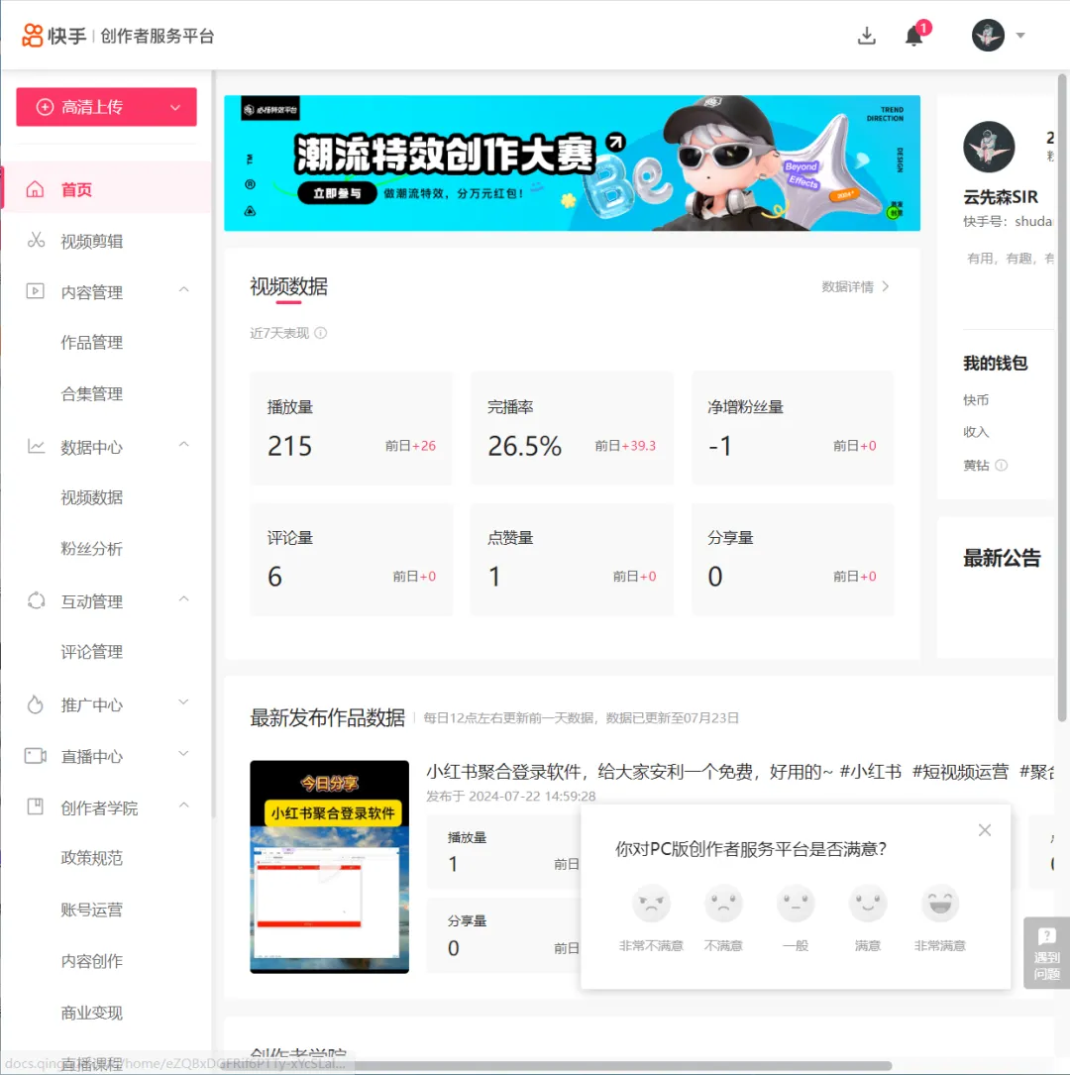Click flame icon beside 推广中心
This screenshot has height=1075, width=1070.
click(35, 704)
